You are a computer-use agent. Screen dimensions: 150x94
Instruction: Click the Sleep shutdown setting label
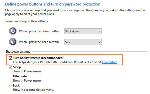point(17,67)
